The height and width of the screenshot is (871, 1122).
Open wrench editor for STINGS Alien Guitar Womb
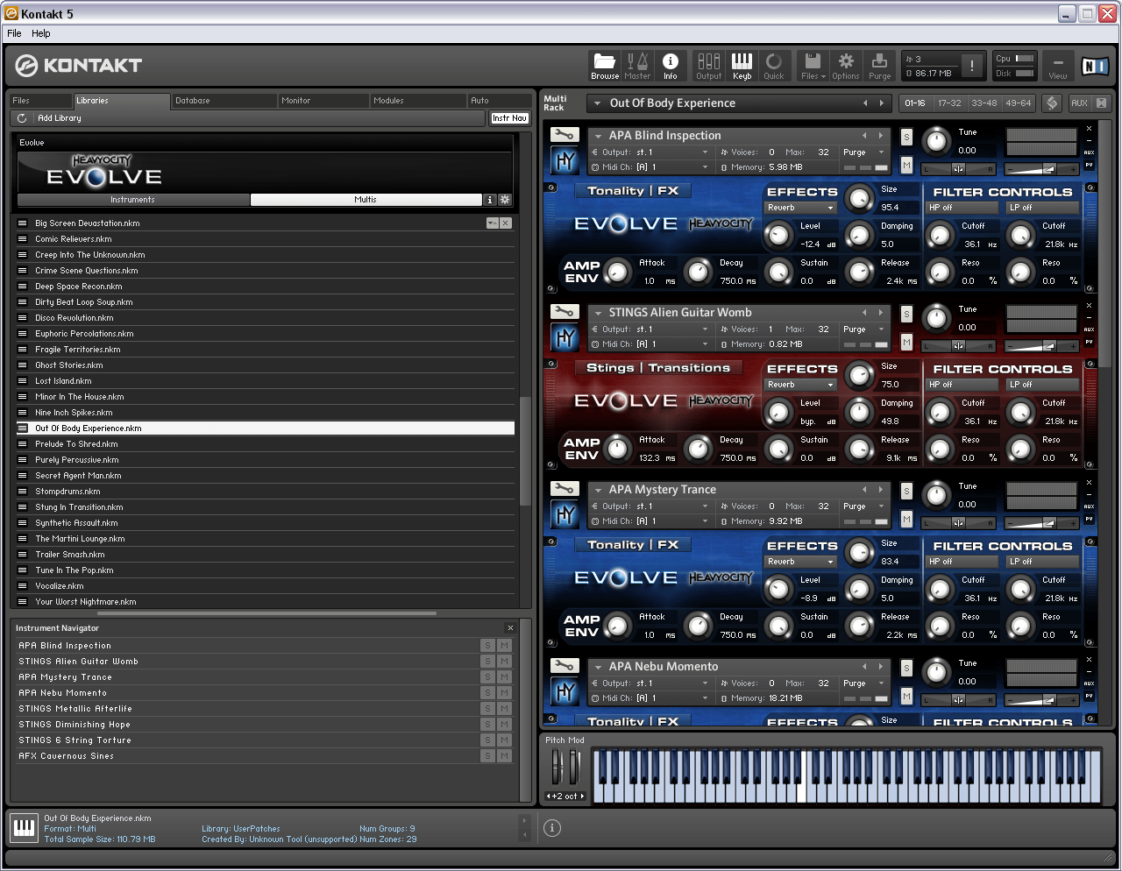[x=565, y=312]
